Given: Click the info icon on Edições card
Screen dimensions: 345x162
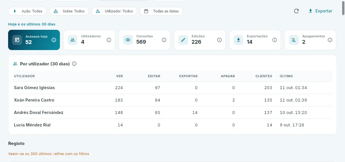Looking at the screenshot, I should coord(219,40).
